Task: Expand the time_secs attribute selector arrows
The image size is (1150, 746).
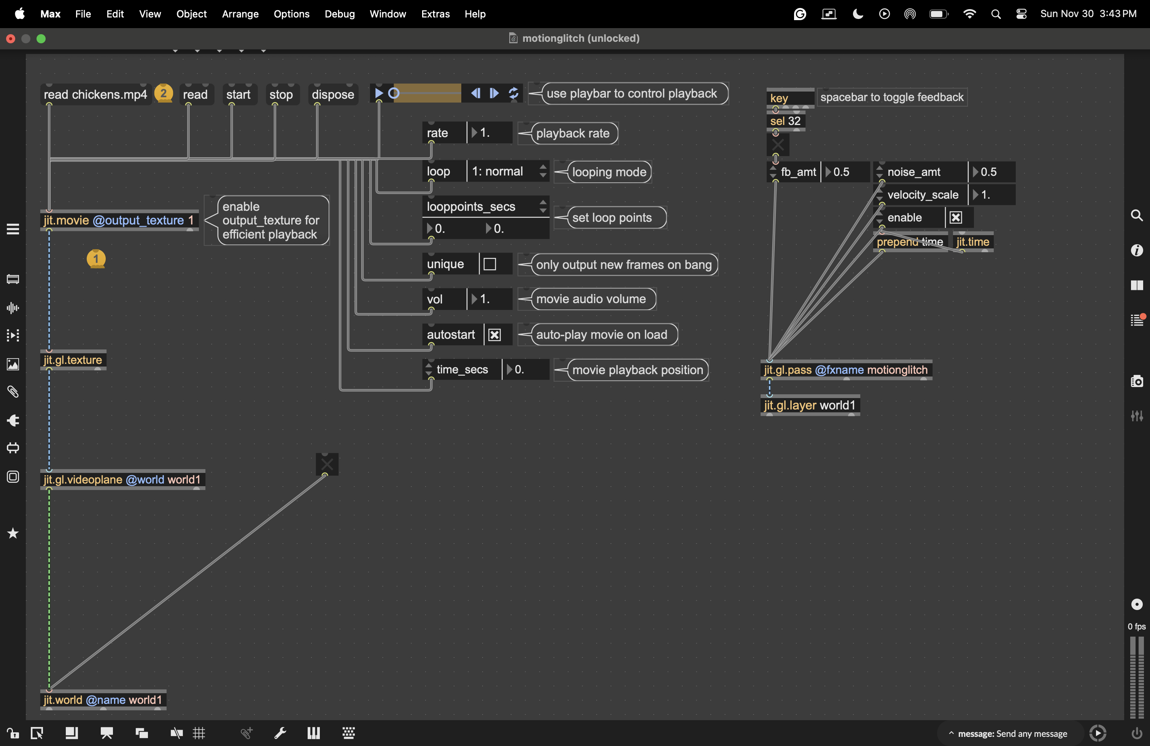Action: click(x=429, y=370)
